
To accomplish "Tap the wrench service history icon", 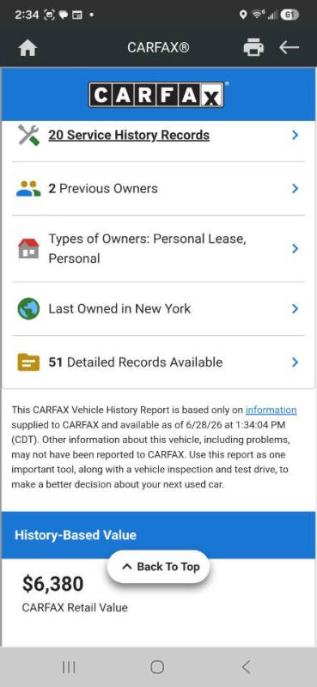I will (x=28, y=135).
